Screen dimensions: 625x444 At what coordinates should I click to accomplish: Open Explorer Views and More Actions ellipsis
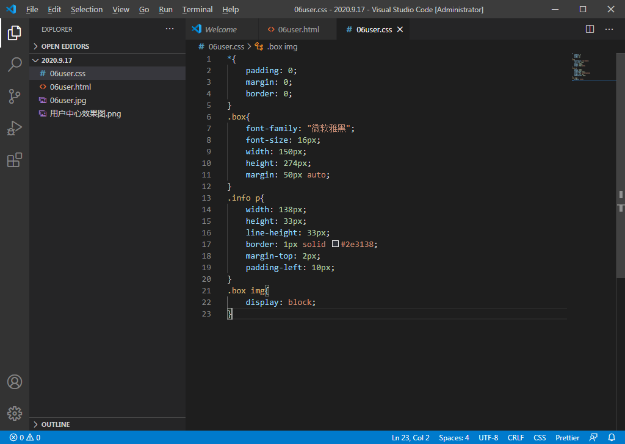coord(170,29)
